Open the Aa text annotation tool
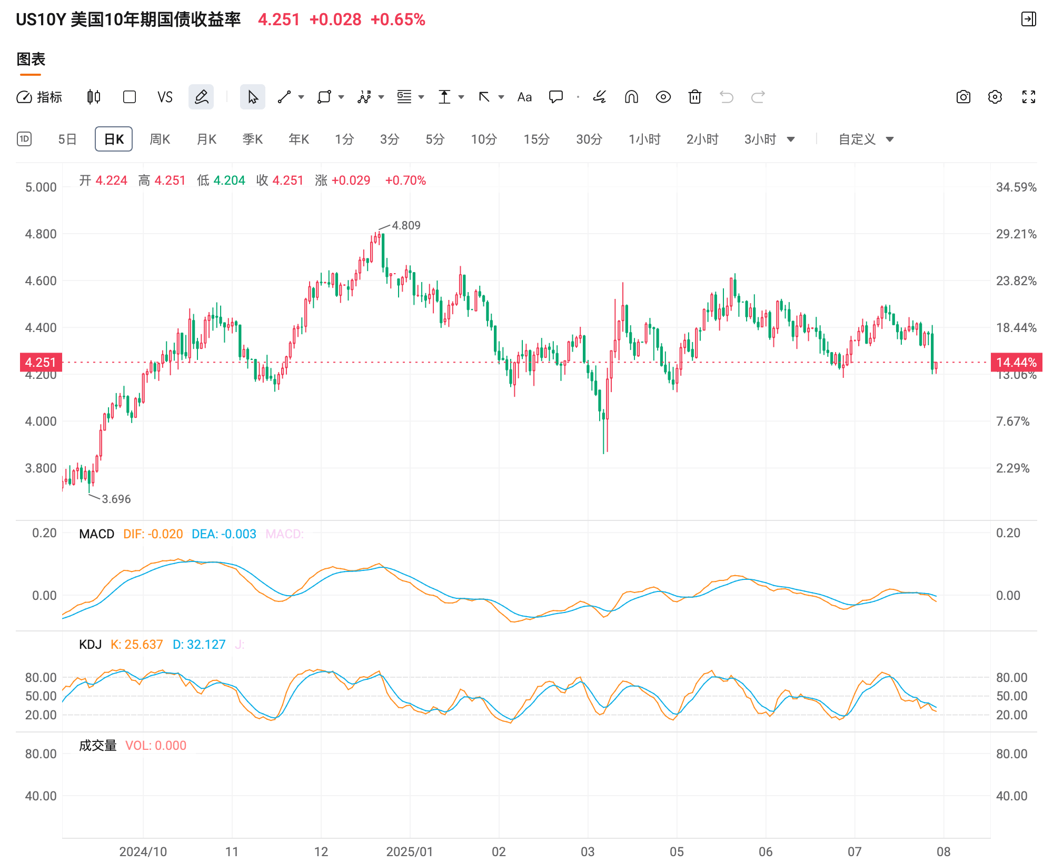Screen dimensions: 1053x863 point(524,97)
